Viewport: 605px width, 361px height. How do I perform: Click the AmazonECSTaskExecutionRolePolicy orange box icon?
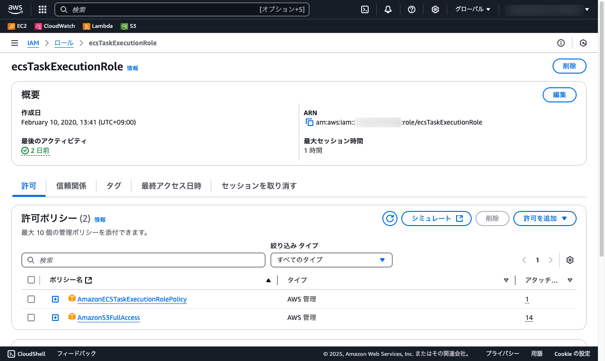(72, 299)
